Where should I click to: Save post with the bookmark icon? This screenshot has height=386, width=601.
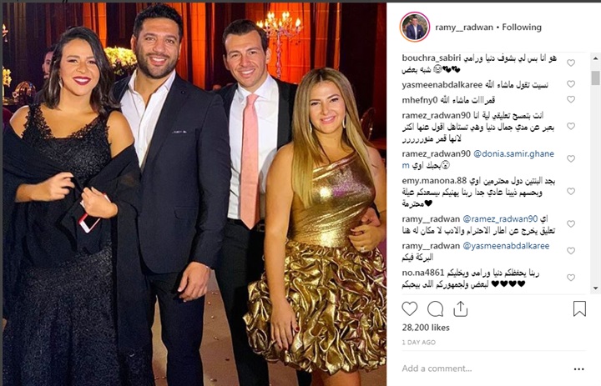[579, 308]
